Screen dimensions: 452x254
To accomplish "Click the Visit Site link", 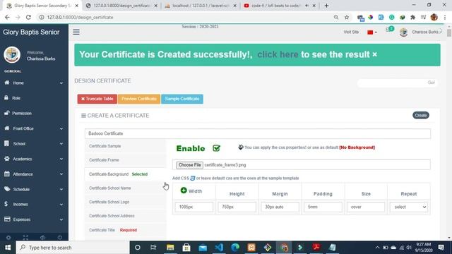I will [x=351, y=32].
